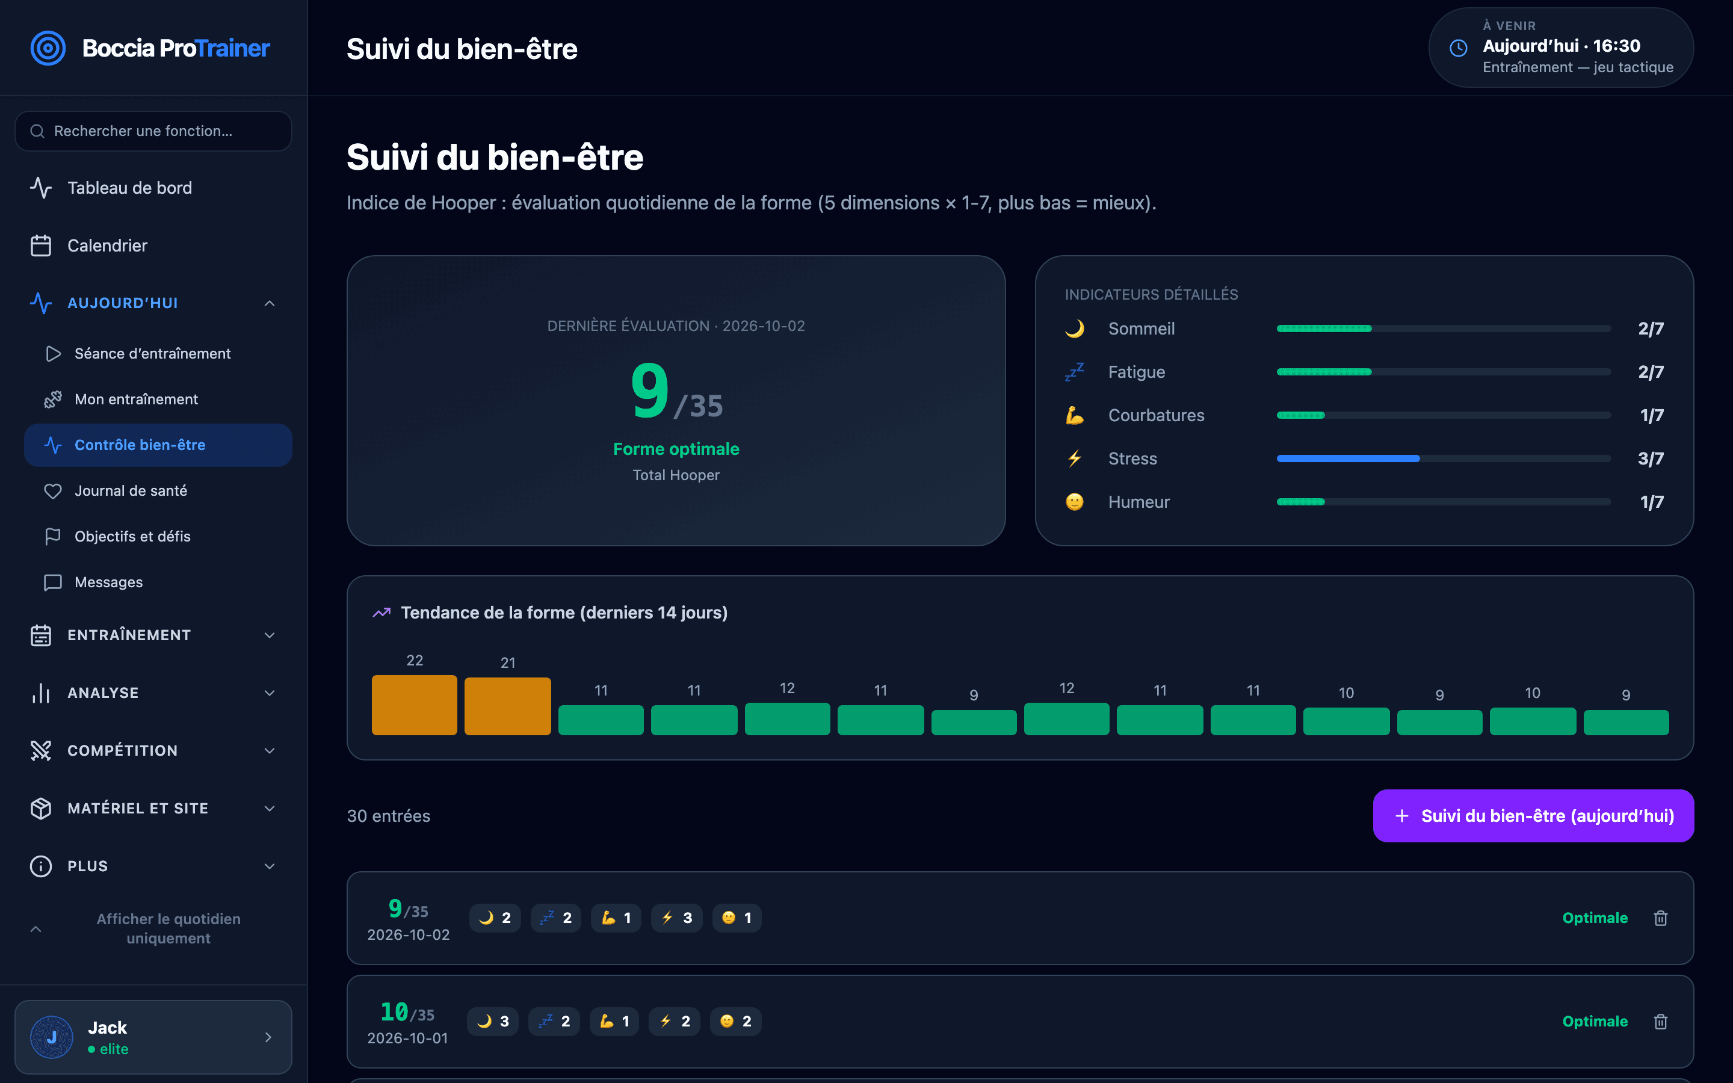Screen dimensions: 1733x1083
Task: Click the chat bubble icon for Messages
Action: tap(53, 582)
